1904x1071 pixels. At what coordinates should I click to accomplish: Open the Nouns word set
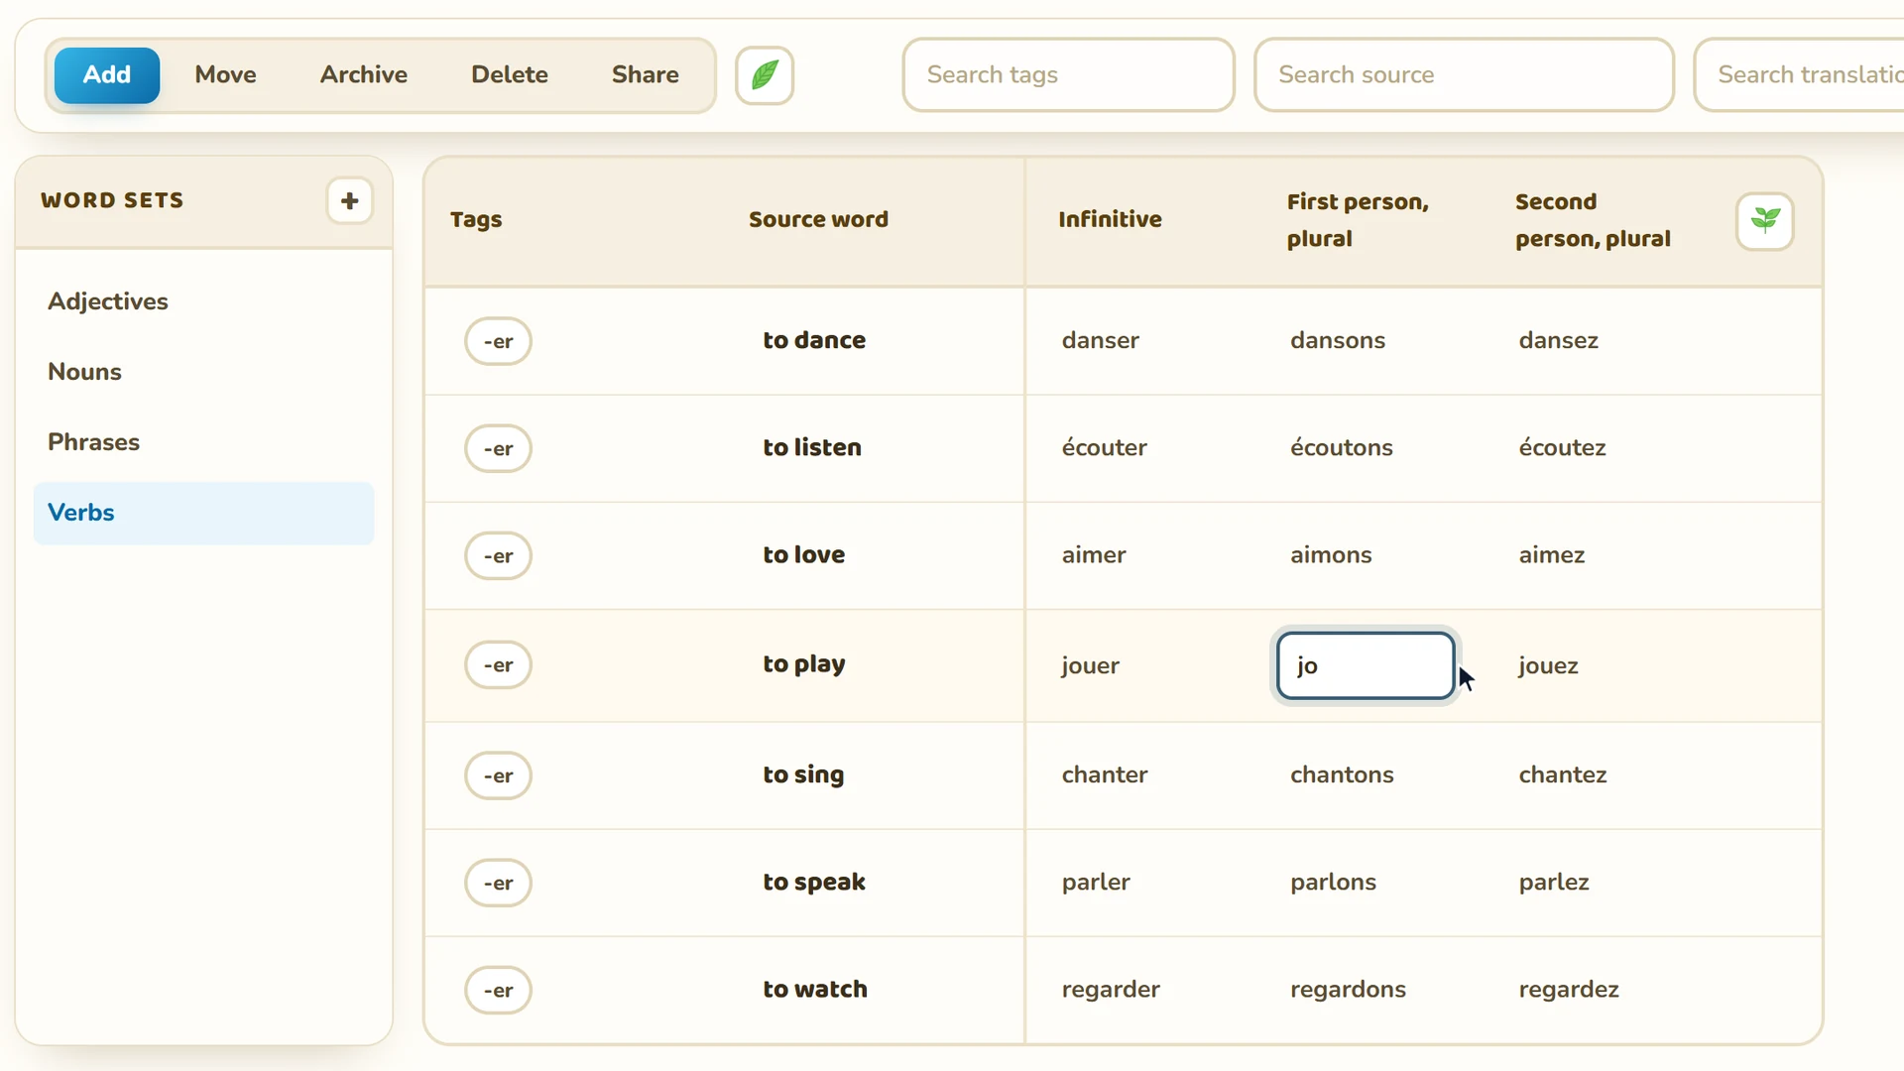point(203,372)
